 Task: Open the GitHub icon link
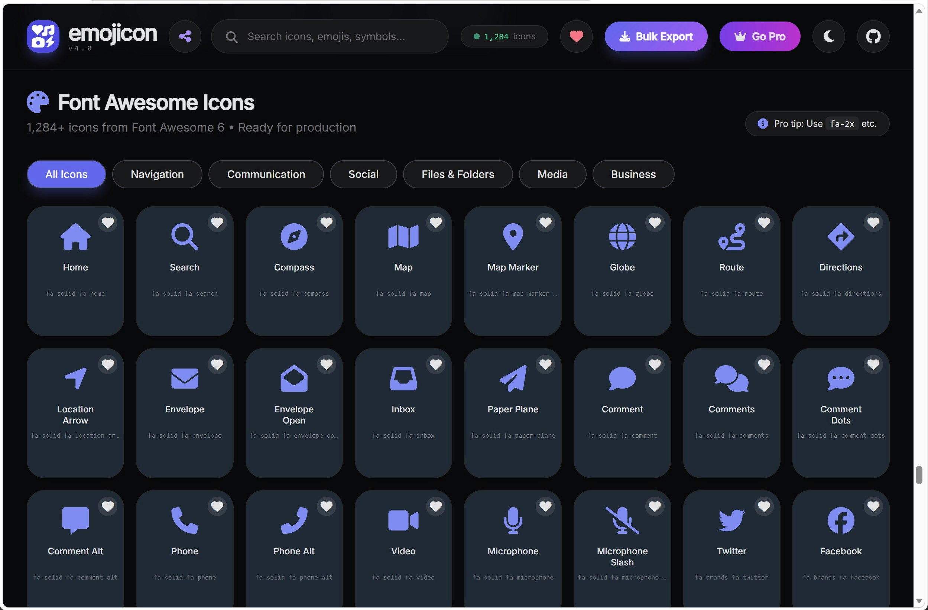[873, 36]
